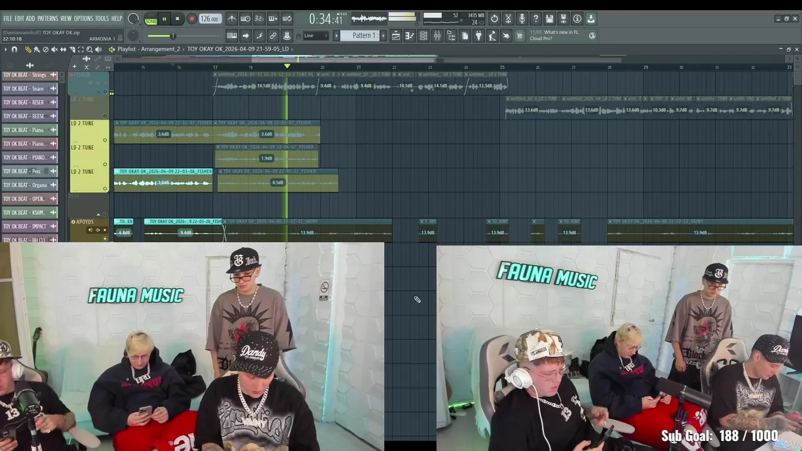The width and height of the screenshot is (802, 451).
Task: Click the microphone one-click recording icon
Action: 522,19
